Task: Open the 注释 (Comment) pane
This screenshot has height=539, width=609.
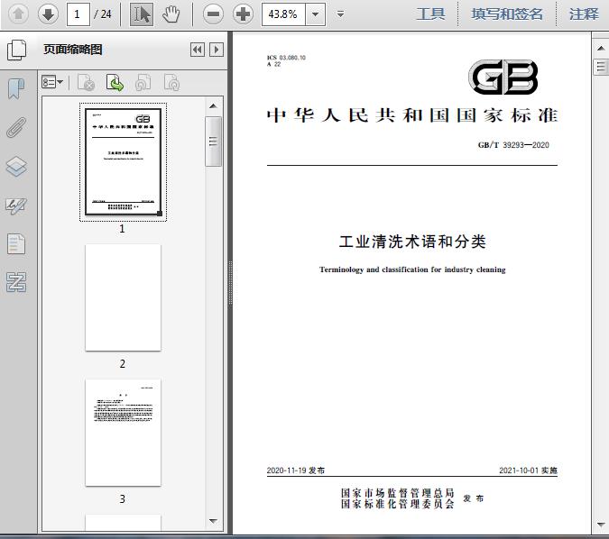Action: (x=584, y=14)
